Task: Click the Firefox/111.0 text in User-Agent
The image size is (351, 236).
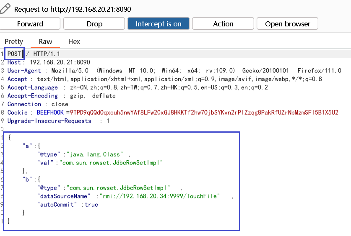Action: click(320, 71)
